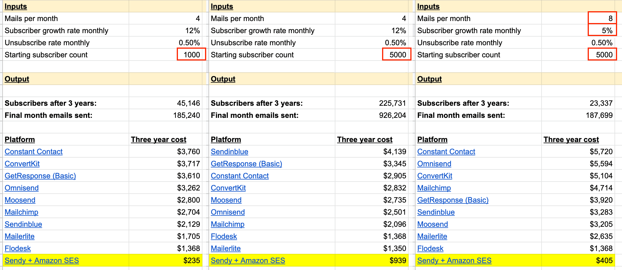Screen dimensions: 622x270
Task: Select middle table growth rate 12% cell
Action: [372, 31]
